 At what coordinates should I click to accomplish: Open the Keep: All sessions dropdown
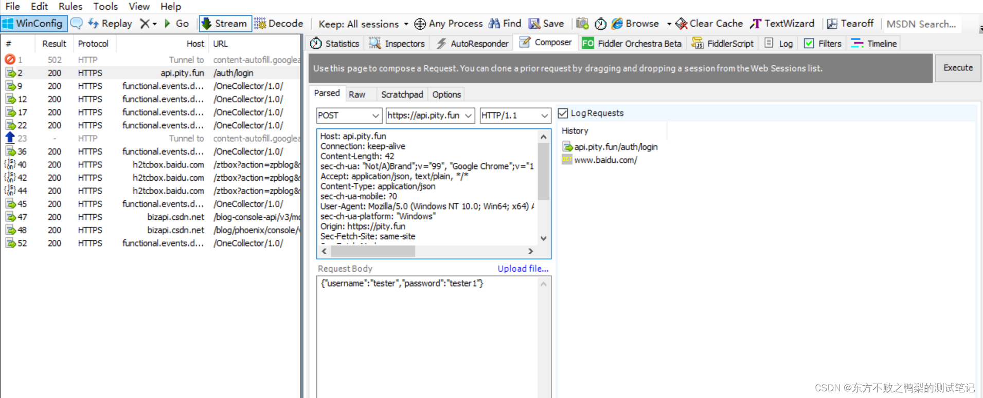point(363,24)
